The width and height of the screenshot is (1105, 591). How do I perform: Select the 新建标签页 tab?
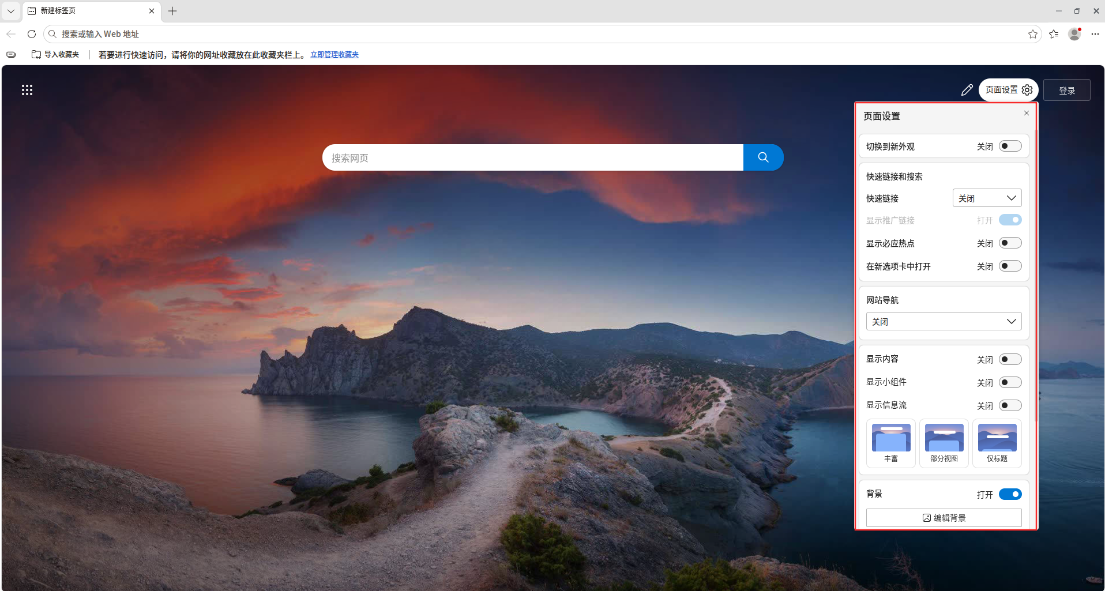(92, 11)
